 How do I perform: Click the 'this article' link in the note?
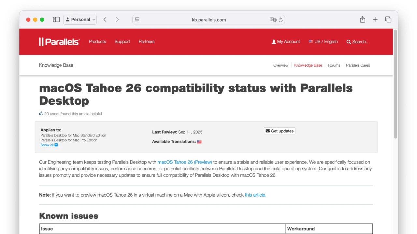click(x=255, y=195)
